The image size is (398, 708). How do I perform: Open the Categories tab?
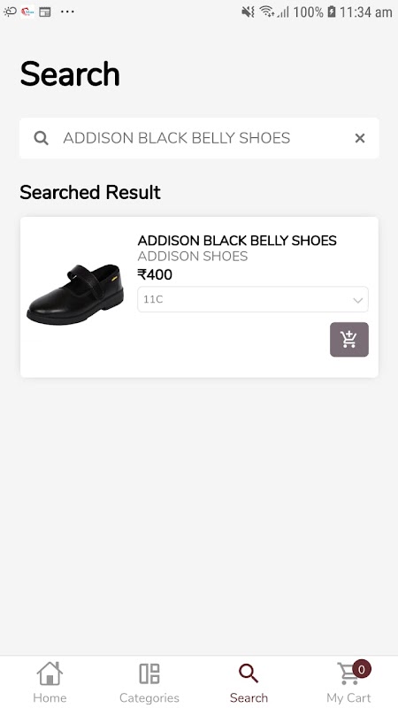click(x=149, y=682)
